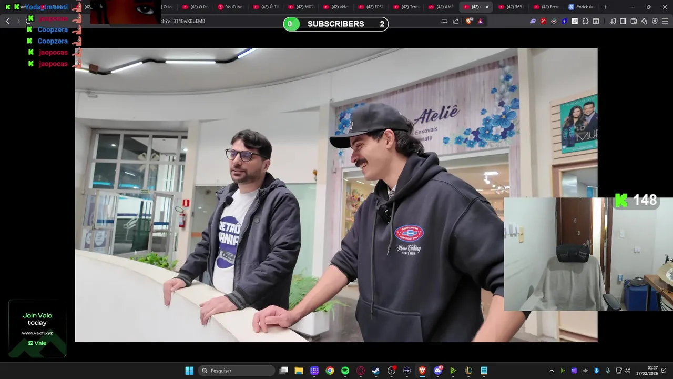Click the SUBSCRIBERS counter widget

click(336, 24)
